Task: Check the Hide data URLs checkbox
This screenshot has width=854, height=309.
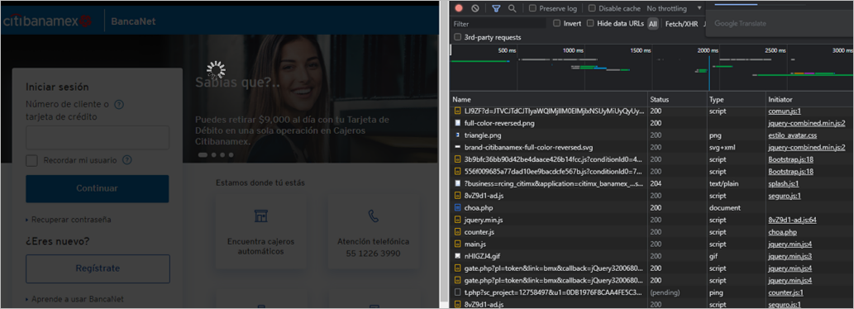Action: (590, 23)
